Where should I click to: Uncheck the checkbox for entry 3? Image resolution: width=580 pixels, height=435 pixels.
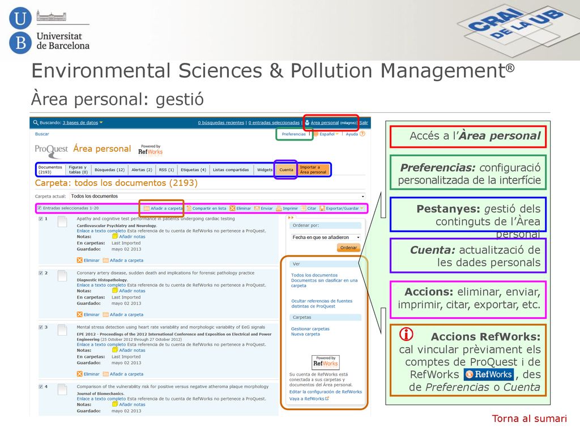[x=41, y=327]
